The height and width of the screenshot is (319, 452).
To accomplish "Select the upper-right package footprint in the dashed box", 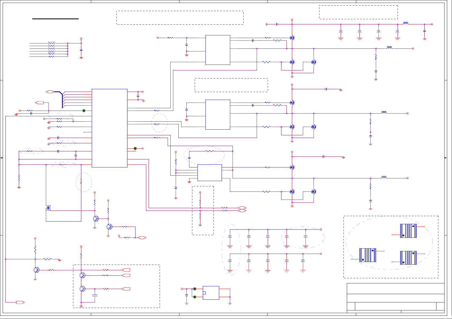I will [408, 231].
